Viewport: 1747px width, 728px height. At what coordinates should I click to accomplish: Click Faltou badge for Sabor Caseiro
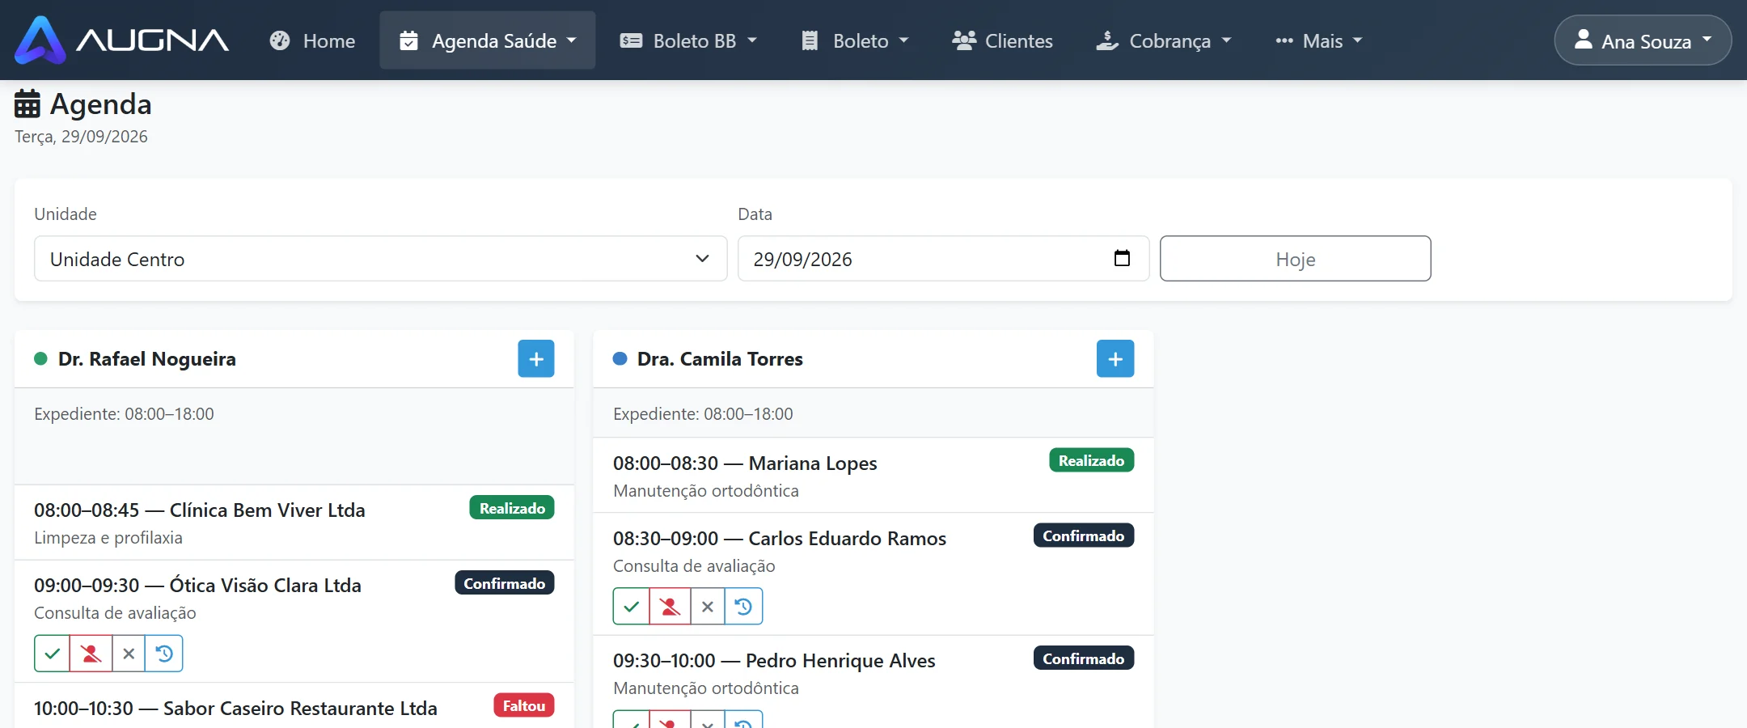tap(524, 705)
